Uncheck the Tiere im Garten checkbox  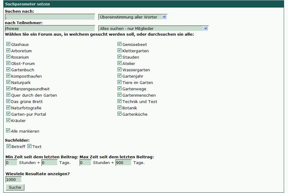tap(120, 82)
